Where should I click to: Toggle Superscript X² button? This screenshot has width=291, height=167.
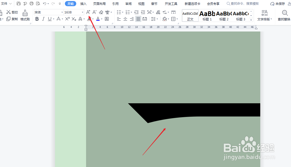67,19
